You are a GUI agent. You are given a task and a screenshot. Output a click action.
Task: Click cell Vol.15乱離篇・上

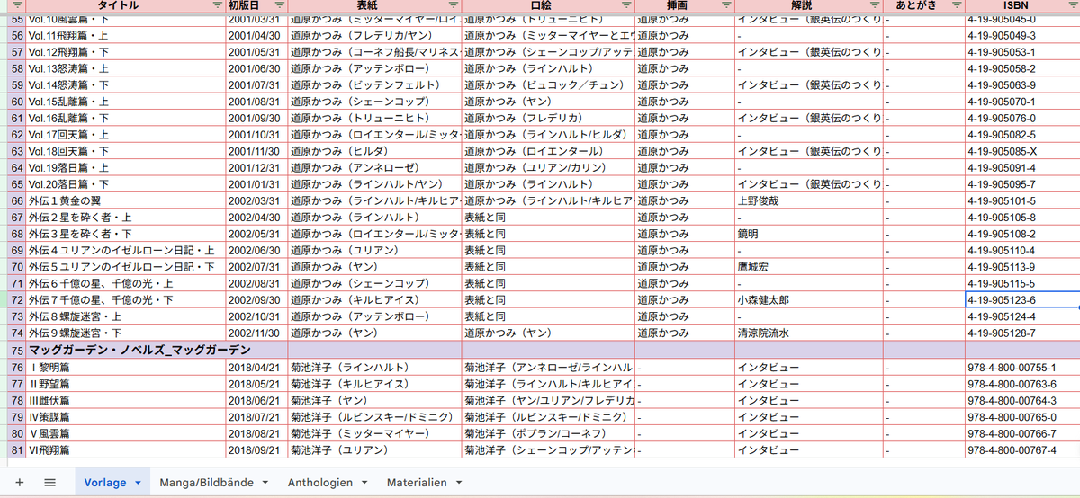pos(125,102)
